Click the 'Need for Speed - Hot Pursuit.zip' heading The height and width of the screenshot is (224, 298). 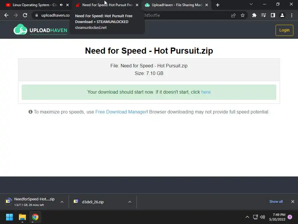click(x=149, y=51)
